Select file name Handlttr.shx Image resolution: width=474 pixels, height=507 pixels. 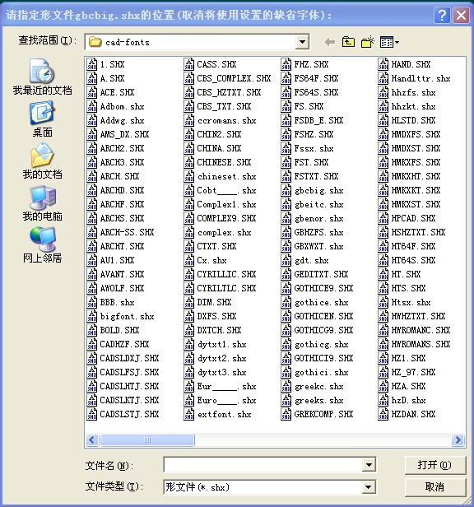[x=421, y=78]
